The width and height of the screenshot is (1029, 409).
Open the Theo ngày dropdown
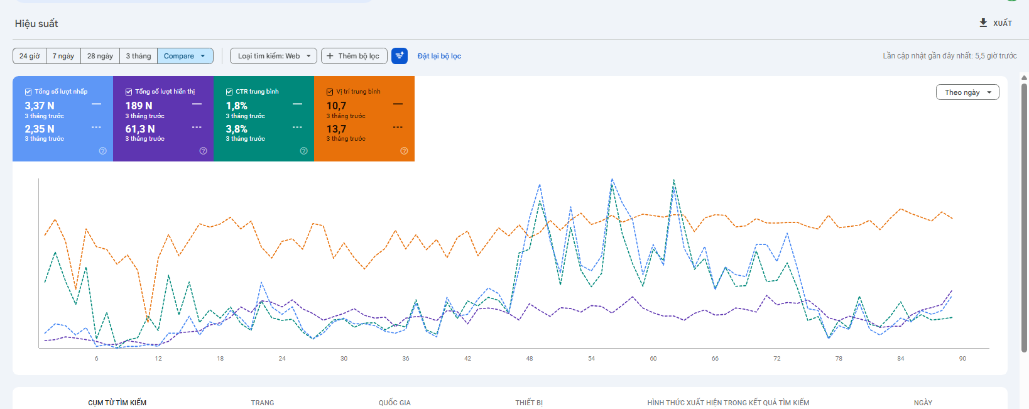967,92
